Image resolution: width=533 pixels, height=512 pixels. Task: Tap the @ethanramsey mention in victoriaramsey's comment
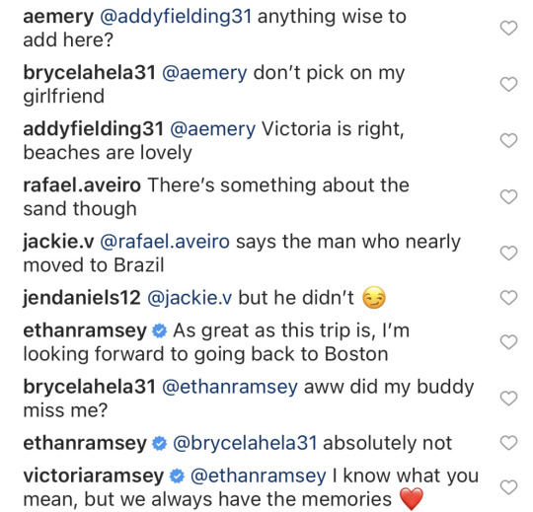pyautogui.click(x=259, y=476)
